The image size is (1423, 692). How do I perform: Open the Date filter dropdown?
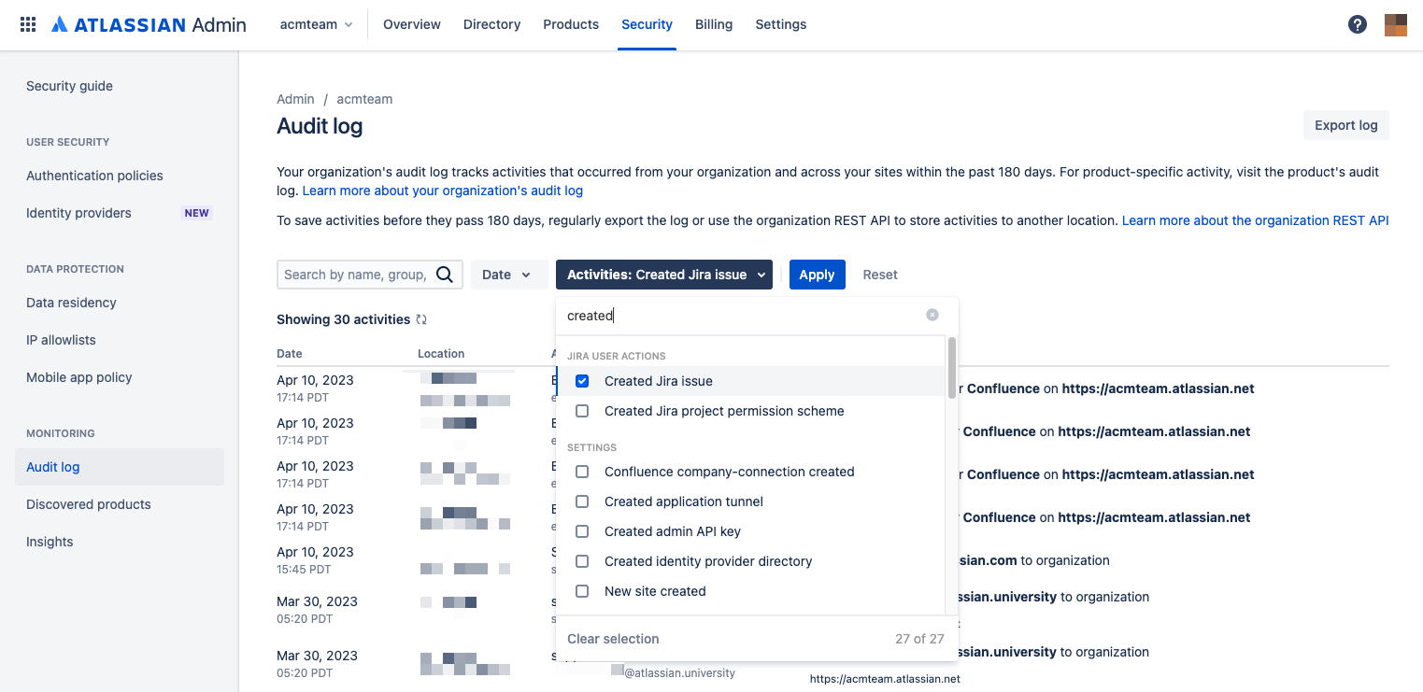pyautogui.click(x=508, y=274)
